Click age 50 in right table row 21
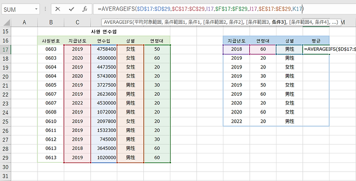The height and width of the screenshot is (181, 356). coord(263,85)
